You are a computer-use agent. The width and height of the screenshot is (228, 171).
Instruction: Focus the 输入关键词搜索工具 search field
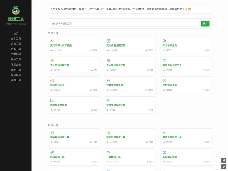125,23
